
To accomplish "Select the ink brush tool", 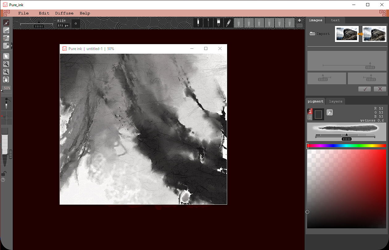I will pyautogui.click(x=6, y=23).
